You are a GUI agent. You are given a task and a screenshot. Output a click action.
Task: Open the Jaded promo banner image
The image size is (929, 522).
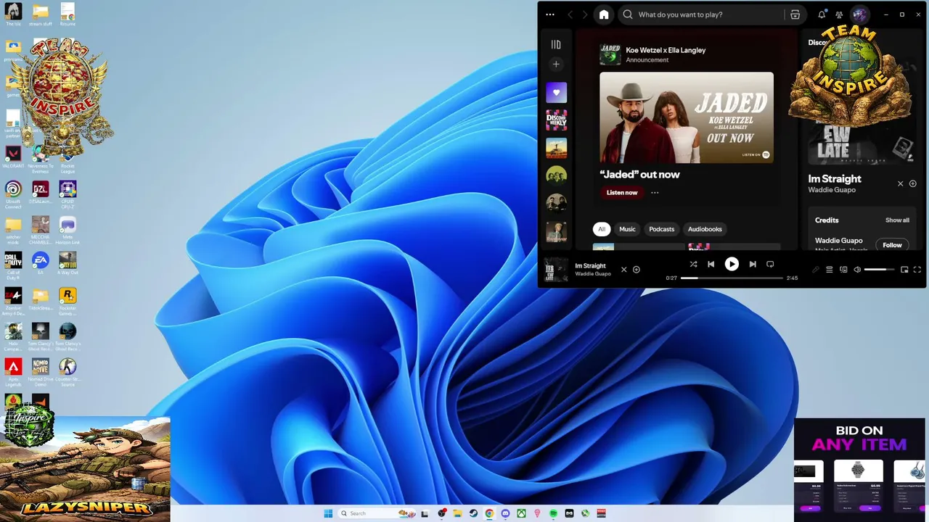[687, 117]
